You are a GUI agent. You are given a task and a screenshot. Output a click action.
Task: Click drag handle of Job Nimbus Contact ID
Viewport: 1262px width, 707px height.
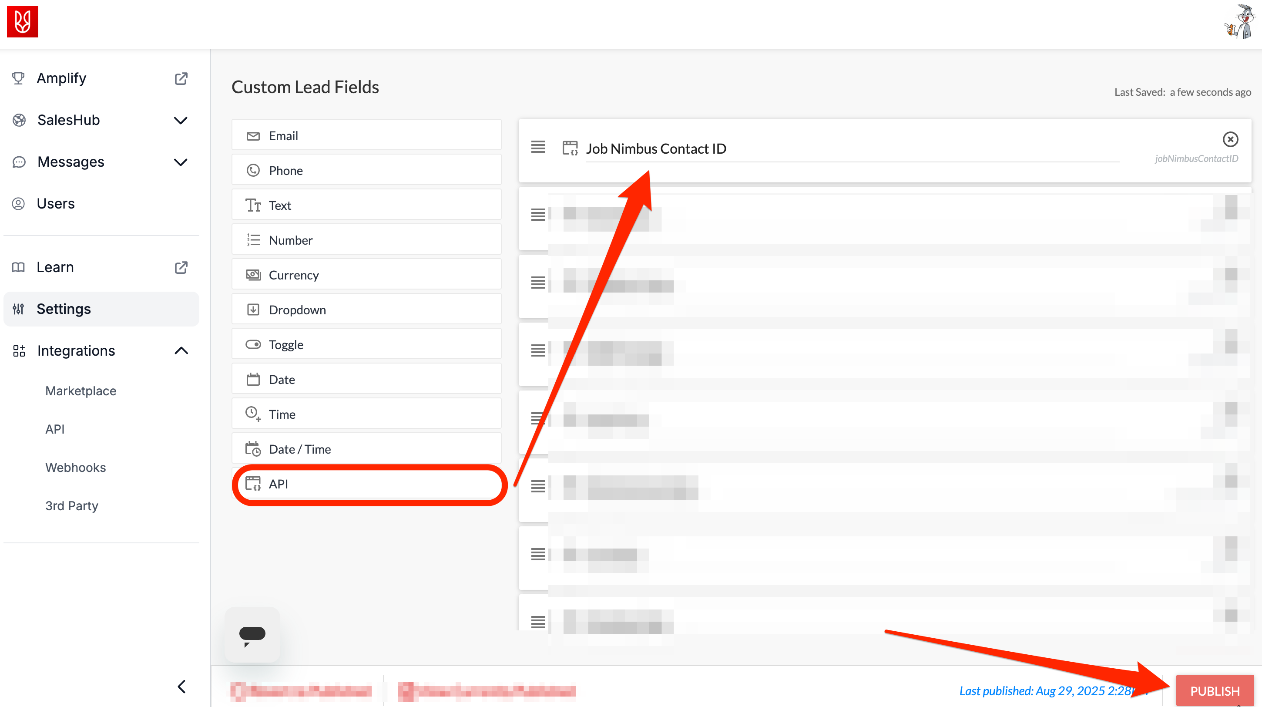[x=538, y=147]
